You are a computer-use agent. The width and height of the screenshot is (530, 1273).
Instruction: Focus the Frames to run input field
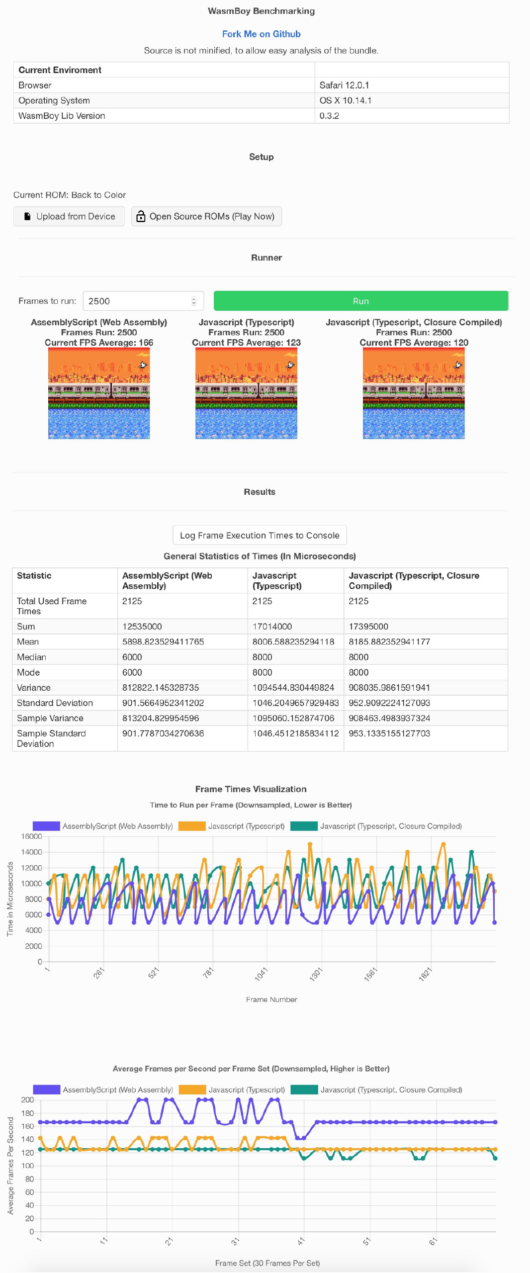[x=143, y=301]
